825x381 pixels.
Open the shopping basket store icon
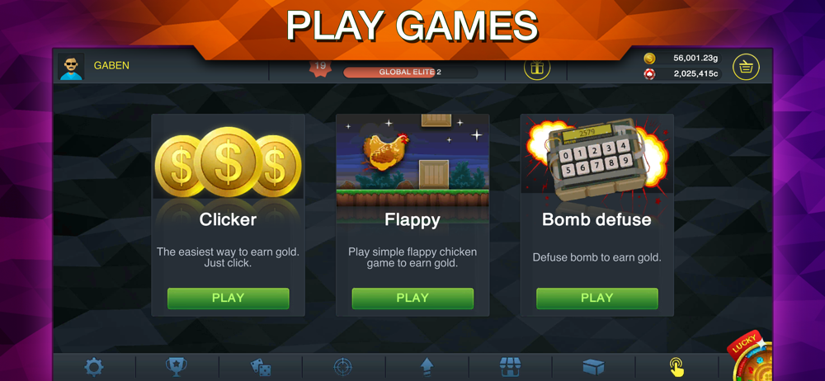pyautogui.click(x=746, y=67)
